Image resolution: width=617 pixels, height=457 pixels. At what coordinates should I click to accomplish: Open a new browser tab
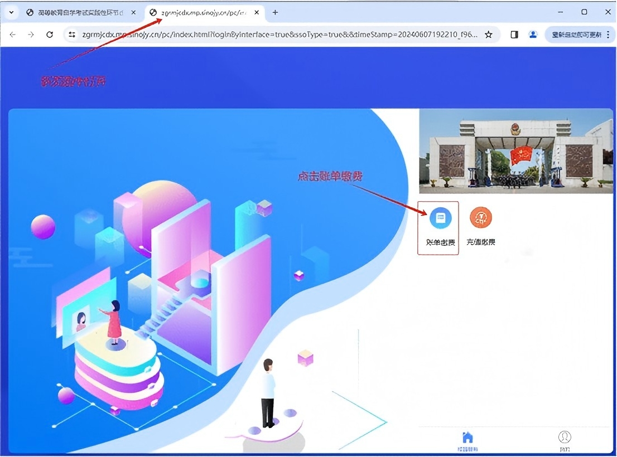pyautogui.click(x=275, y=12)
